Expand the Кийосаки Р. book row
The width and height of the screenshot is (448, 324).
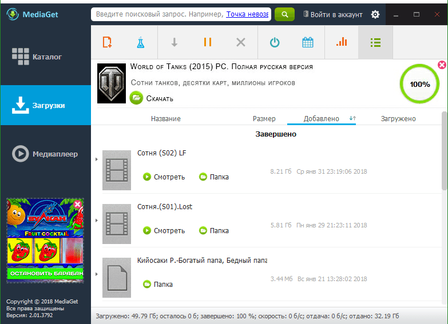pyautogui.click(x=97, y=274)
